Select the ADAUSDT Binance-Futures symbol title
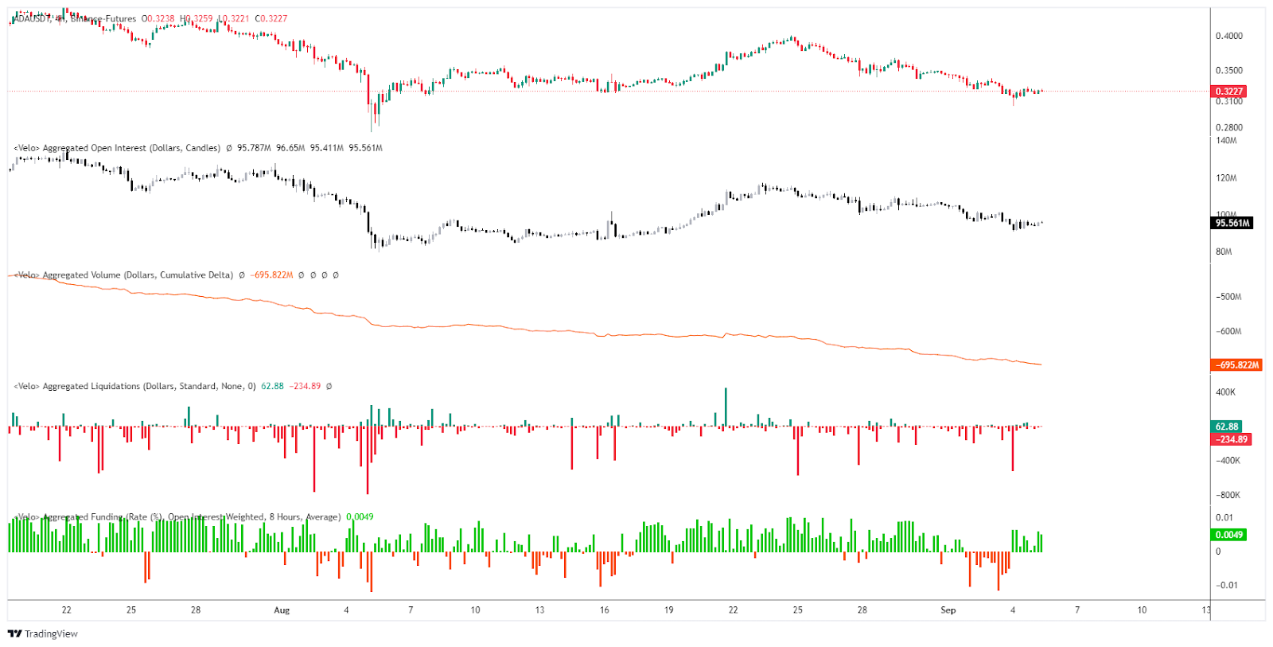Screen dimensions: 1273x647 (x=75, y=18)
